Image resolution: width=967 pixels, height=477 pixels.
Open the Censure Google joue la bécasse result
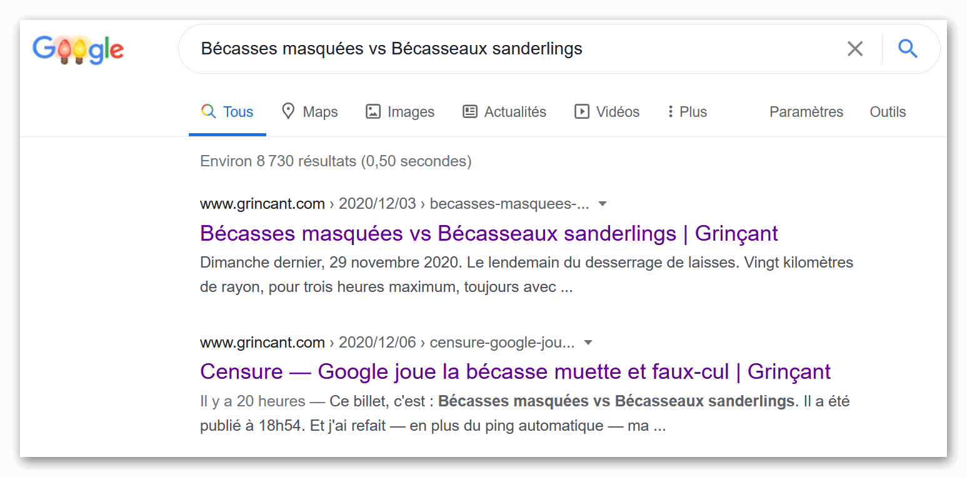pos(515,371)
